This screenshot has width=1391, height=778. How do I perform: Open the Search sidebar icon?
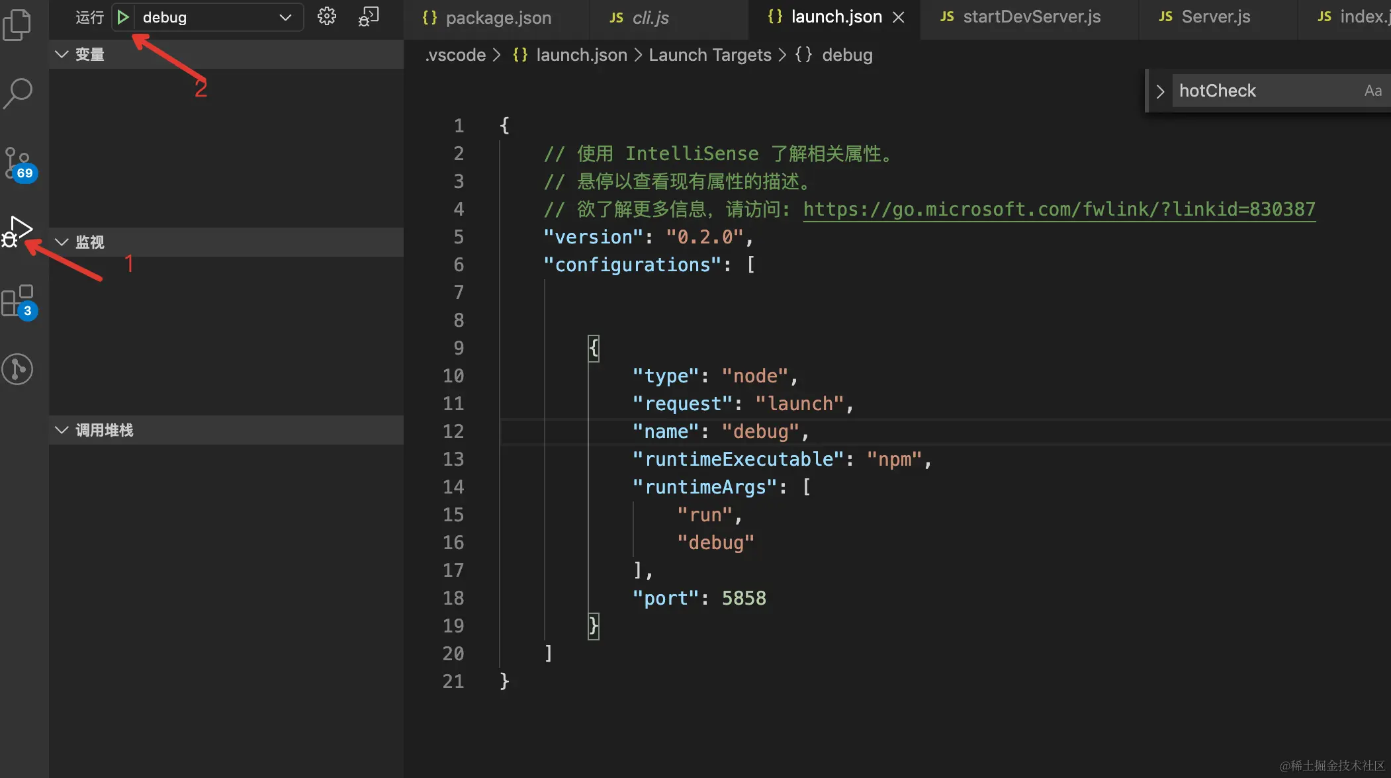18,93
